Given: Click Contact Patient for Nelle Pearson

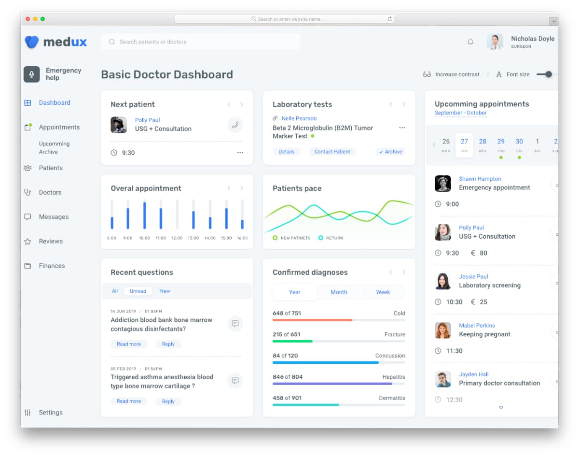Looking at the screenshot, I should pos(332,152).
